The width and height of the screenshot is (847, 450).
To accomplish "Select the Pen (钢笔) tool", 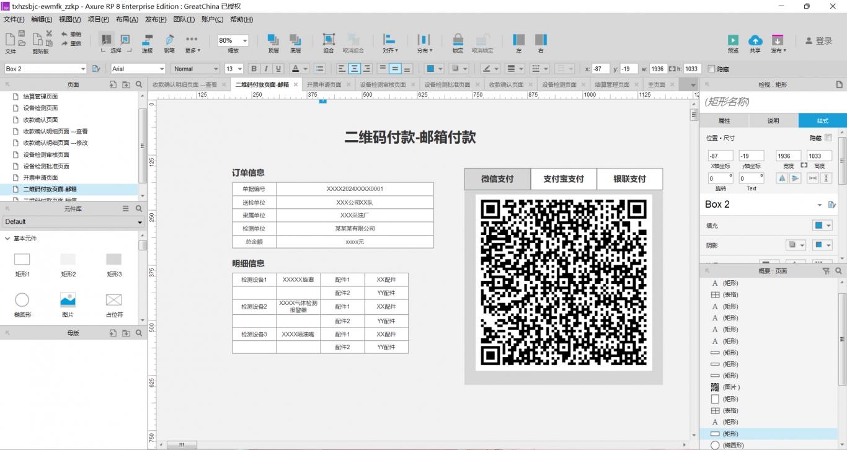I will click(169, 43).
